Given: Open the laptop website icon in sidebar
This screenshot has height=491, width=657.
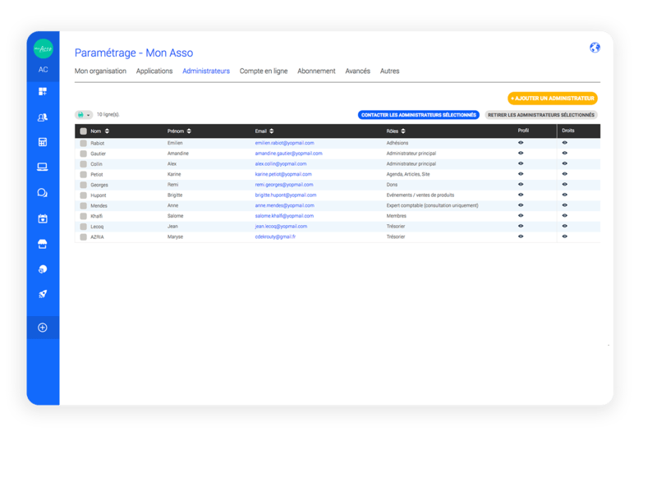Looking at the screenshot, I should (43, 167).
